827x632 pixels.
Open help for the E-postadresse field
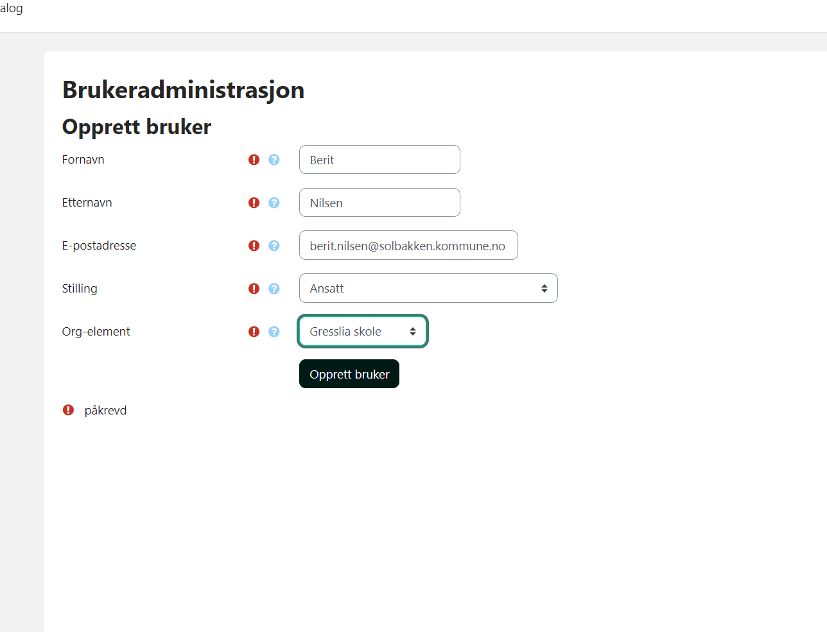coord(274,246)
